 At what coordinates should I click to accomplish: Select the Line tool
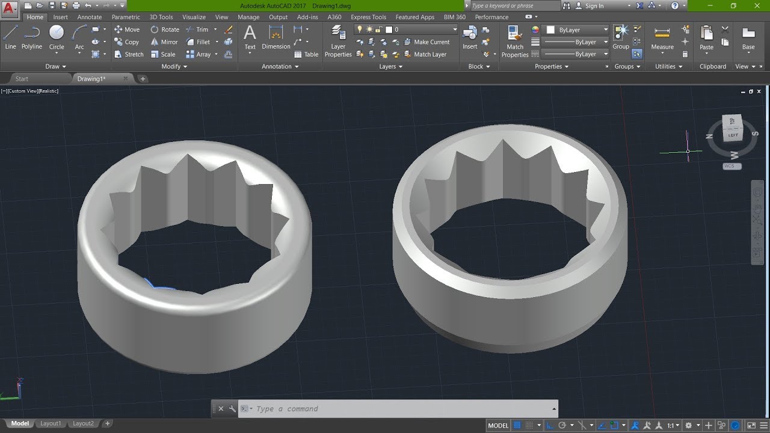10,37
